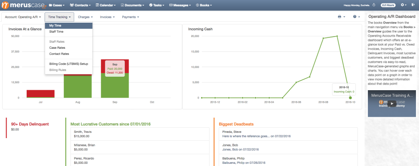Click the Happy Monday greeting text
Viewport: 419px width, 166px height.
point(357,5)
